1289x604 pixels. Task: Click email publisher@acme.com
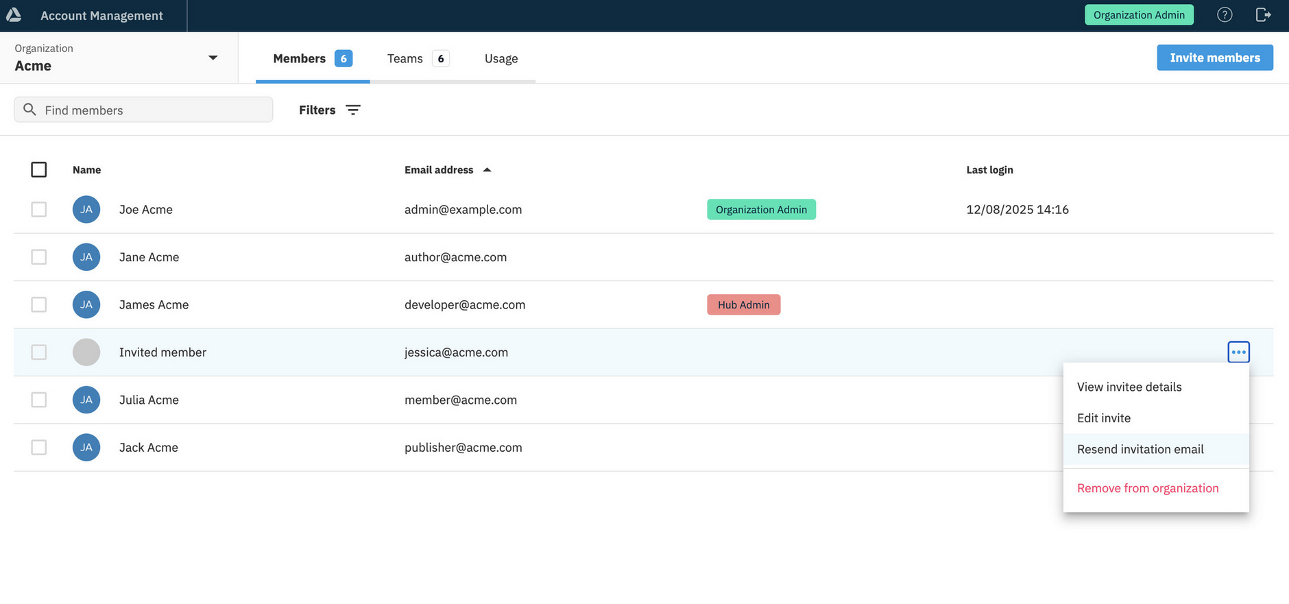click(463, 447)
